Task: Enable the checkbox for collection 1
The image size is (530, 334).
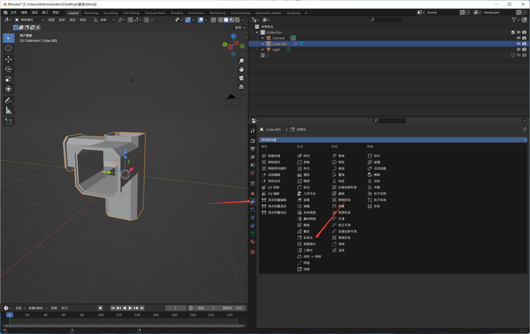Action: (x=513, y=55)
